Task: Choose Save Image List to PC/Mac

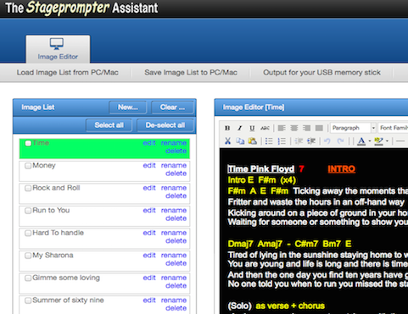Action: click(191, 73)
